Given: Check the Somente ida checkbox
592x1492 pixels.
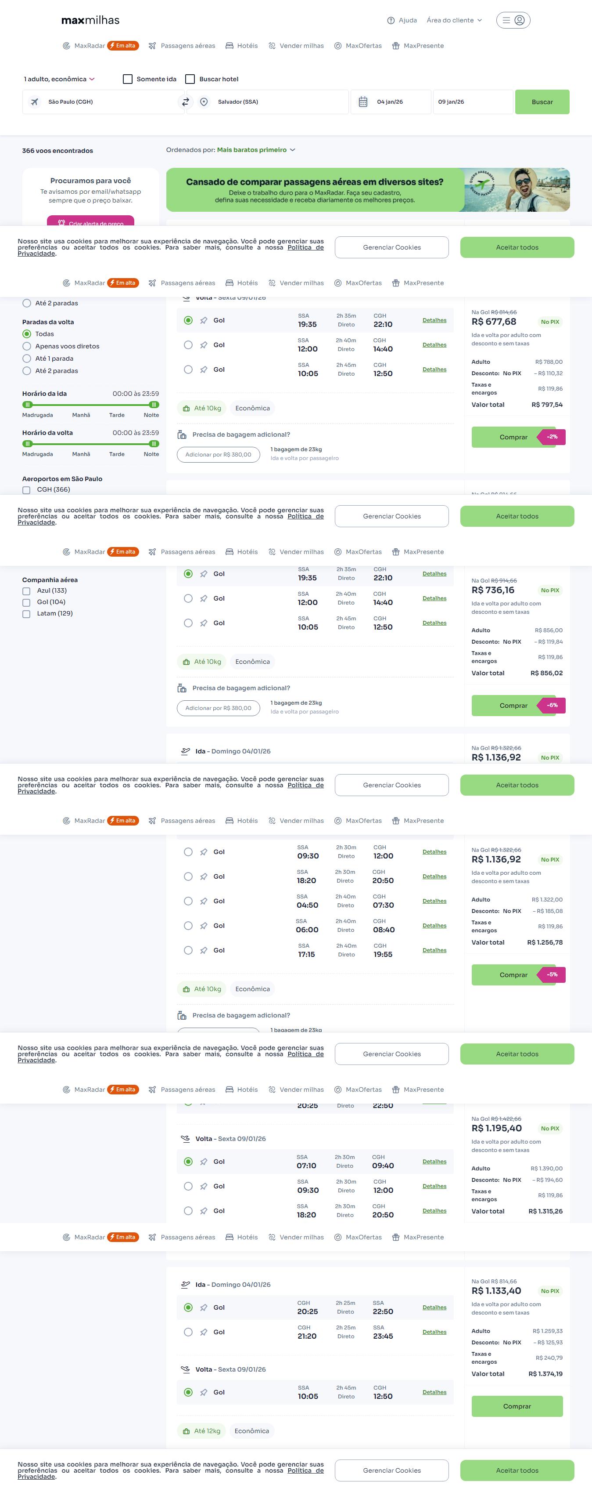Looking at the screenshot, I should point(128,80).
